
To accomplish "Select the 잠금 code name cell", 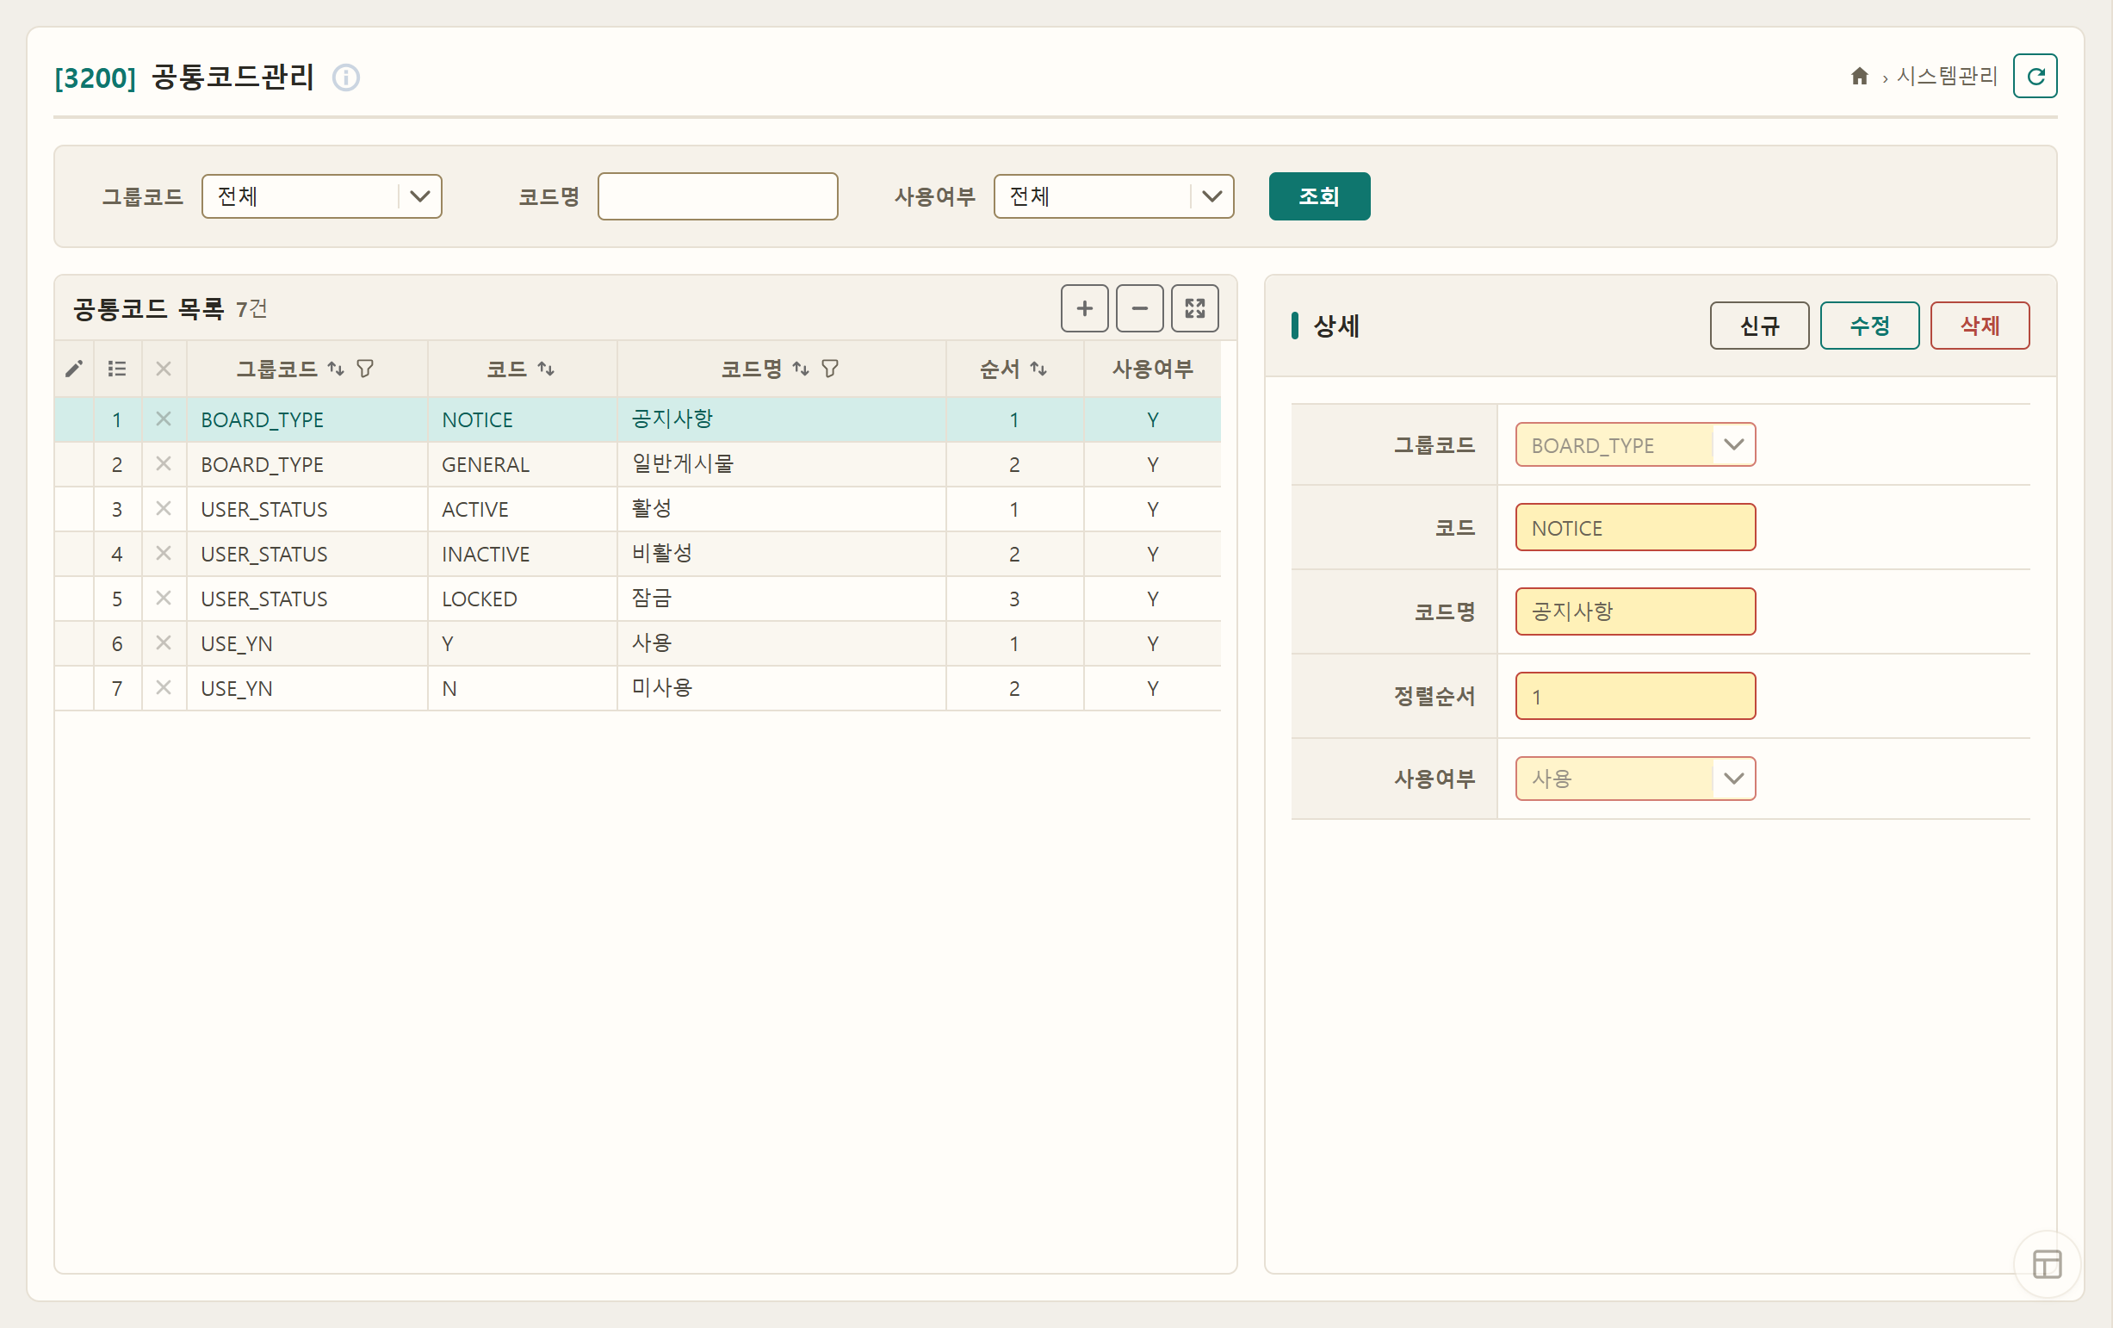I will click(x=781, y=599).
